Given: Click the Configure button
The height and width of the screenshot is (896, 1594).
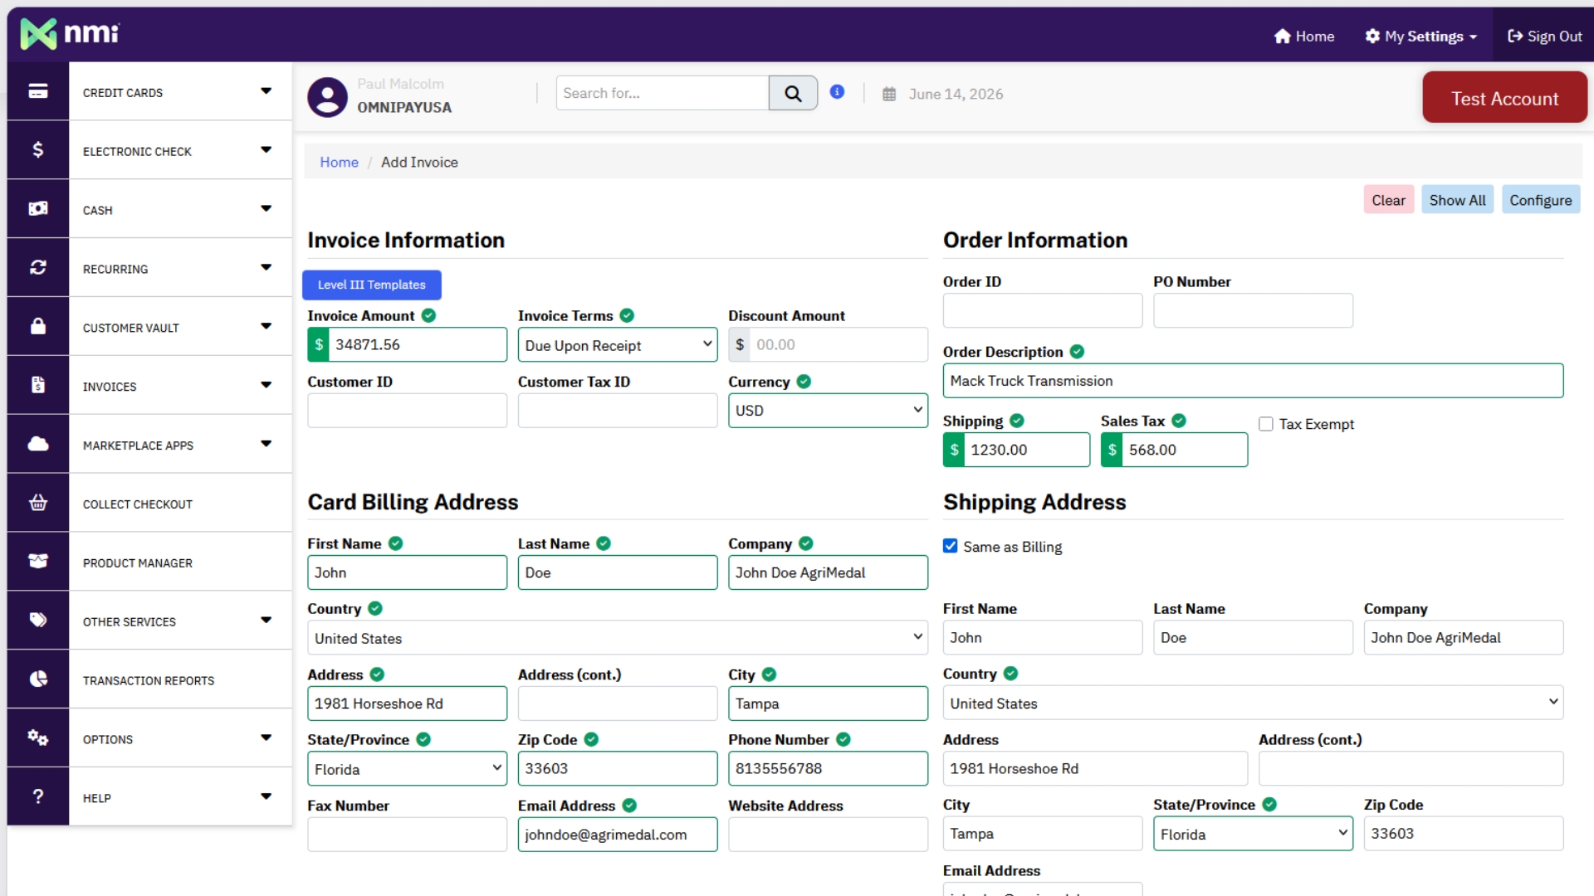Looking at the screenshot, I should [x=1540, y=200].
